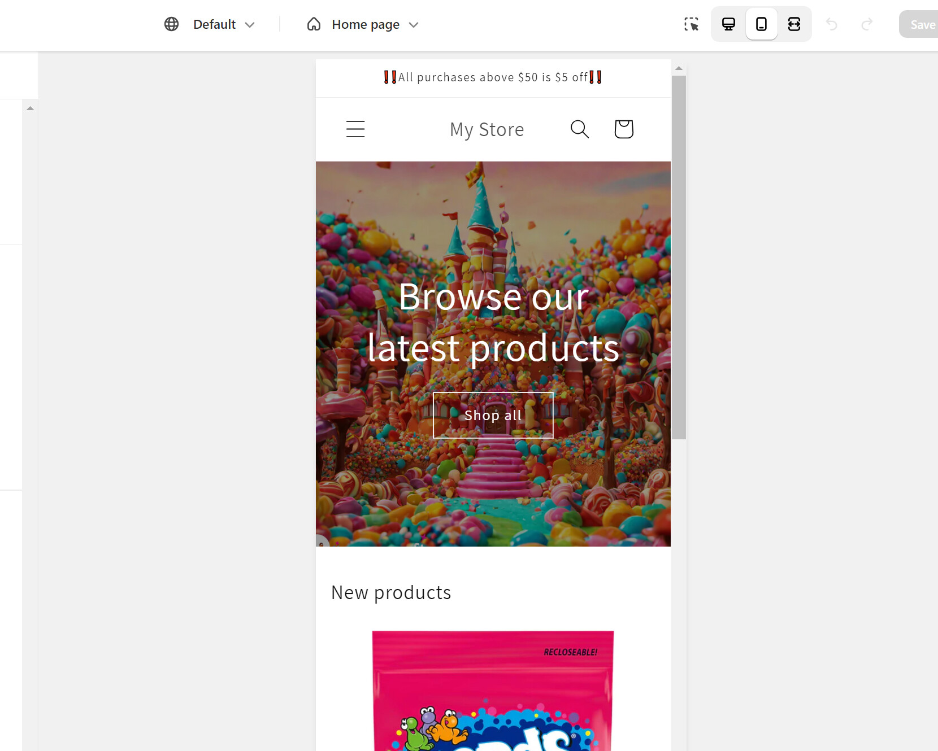Click the Browse our latest products heading

pyautogui.click(x=493, y=322)
